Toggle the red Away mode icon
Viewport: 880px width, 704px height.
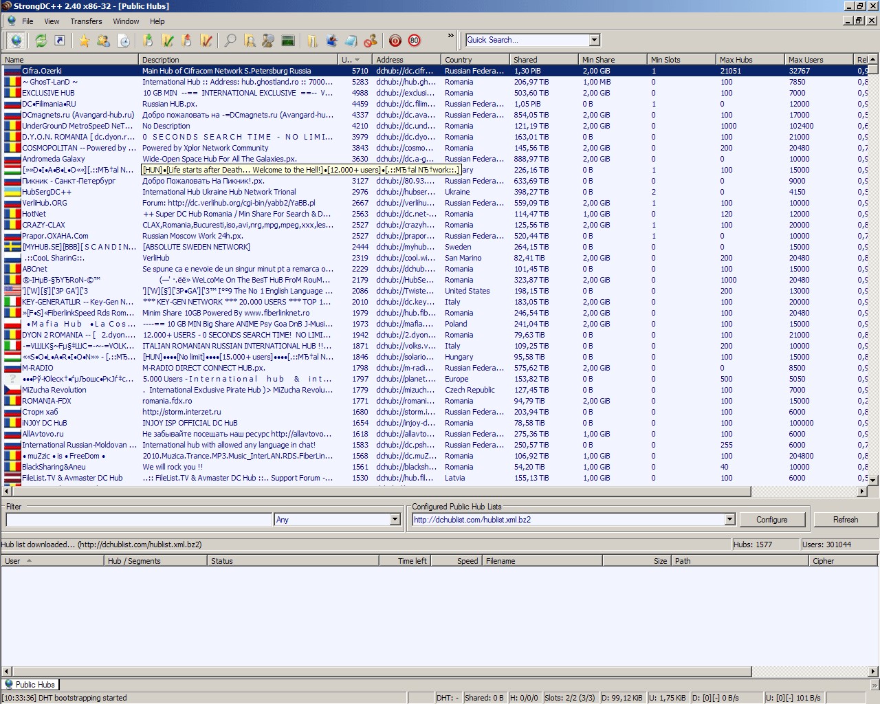(395, 41)
